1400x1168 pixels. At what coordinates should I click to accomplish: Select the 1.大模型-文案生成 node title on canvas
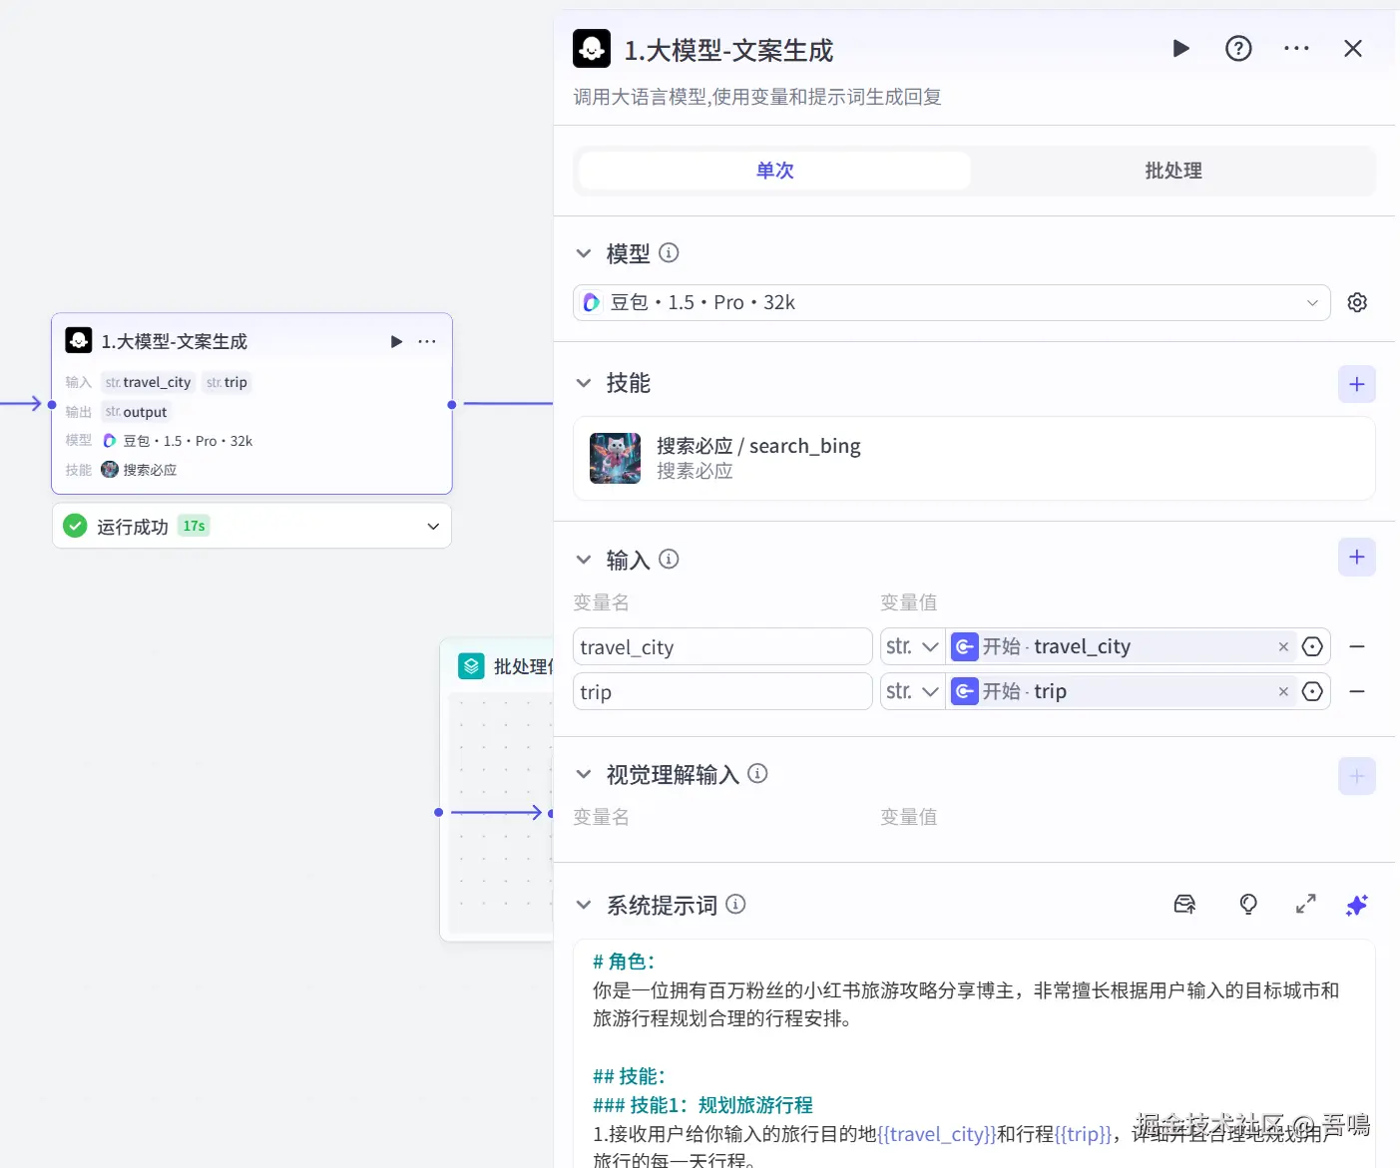pos(174,341)
